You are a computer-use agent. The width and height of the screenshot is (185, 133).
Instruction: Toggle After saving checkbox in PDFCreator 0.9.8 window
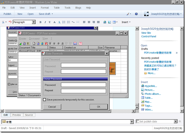pos(9,84)
